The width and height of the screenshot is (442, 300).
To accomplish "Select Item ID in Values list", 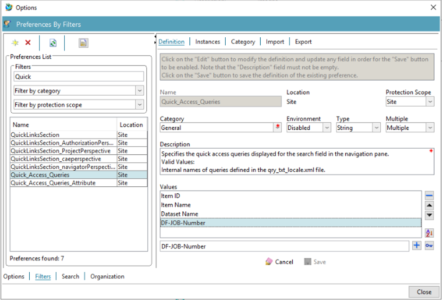I will [291, 196].
